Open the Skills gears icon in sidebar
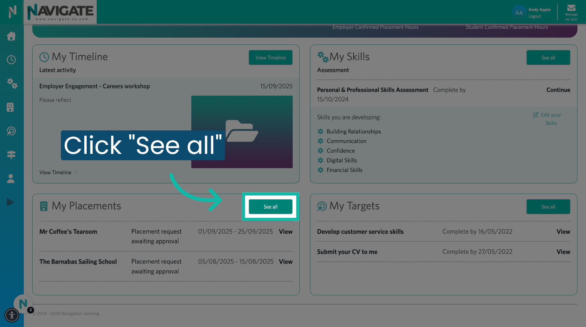This screenshot has width=586, height=327. tap(12, 83)
